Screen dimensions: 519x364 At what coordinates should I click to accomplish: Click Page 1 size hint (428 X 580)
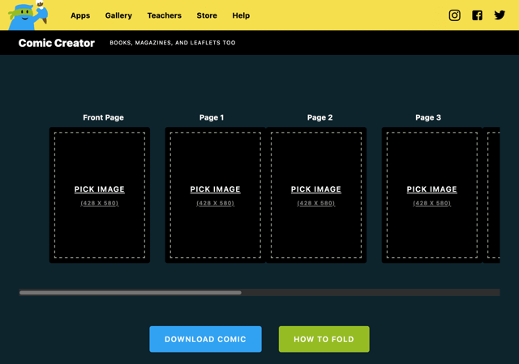[215, 203]
